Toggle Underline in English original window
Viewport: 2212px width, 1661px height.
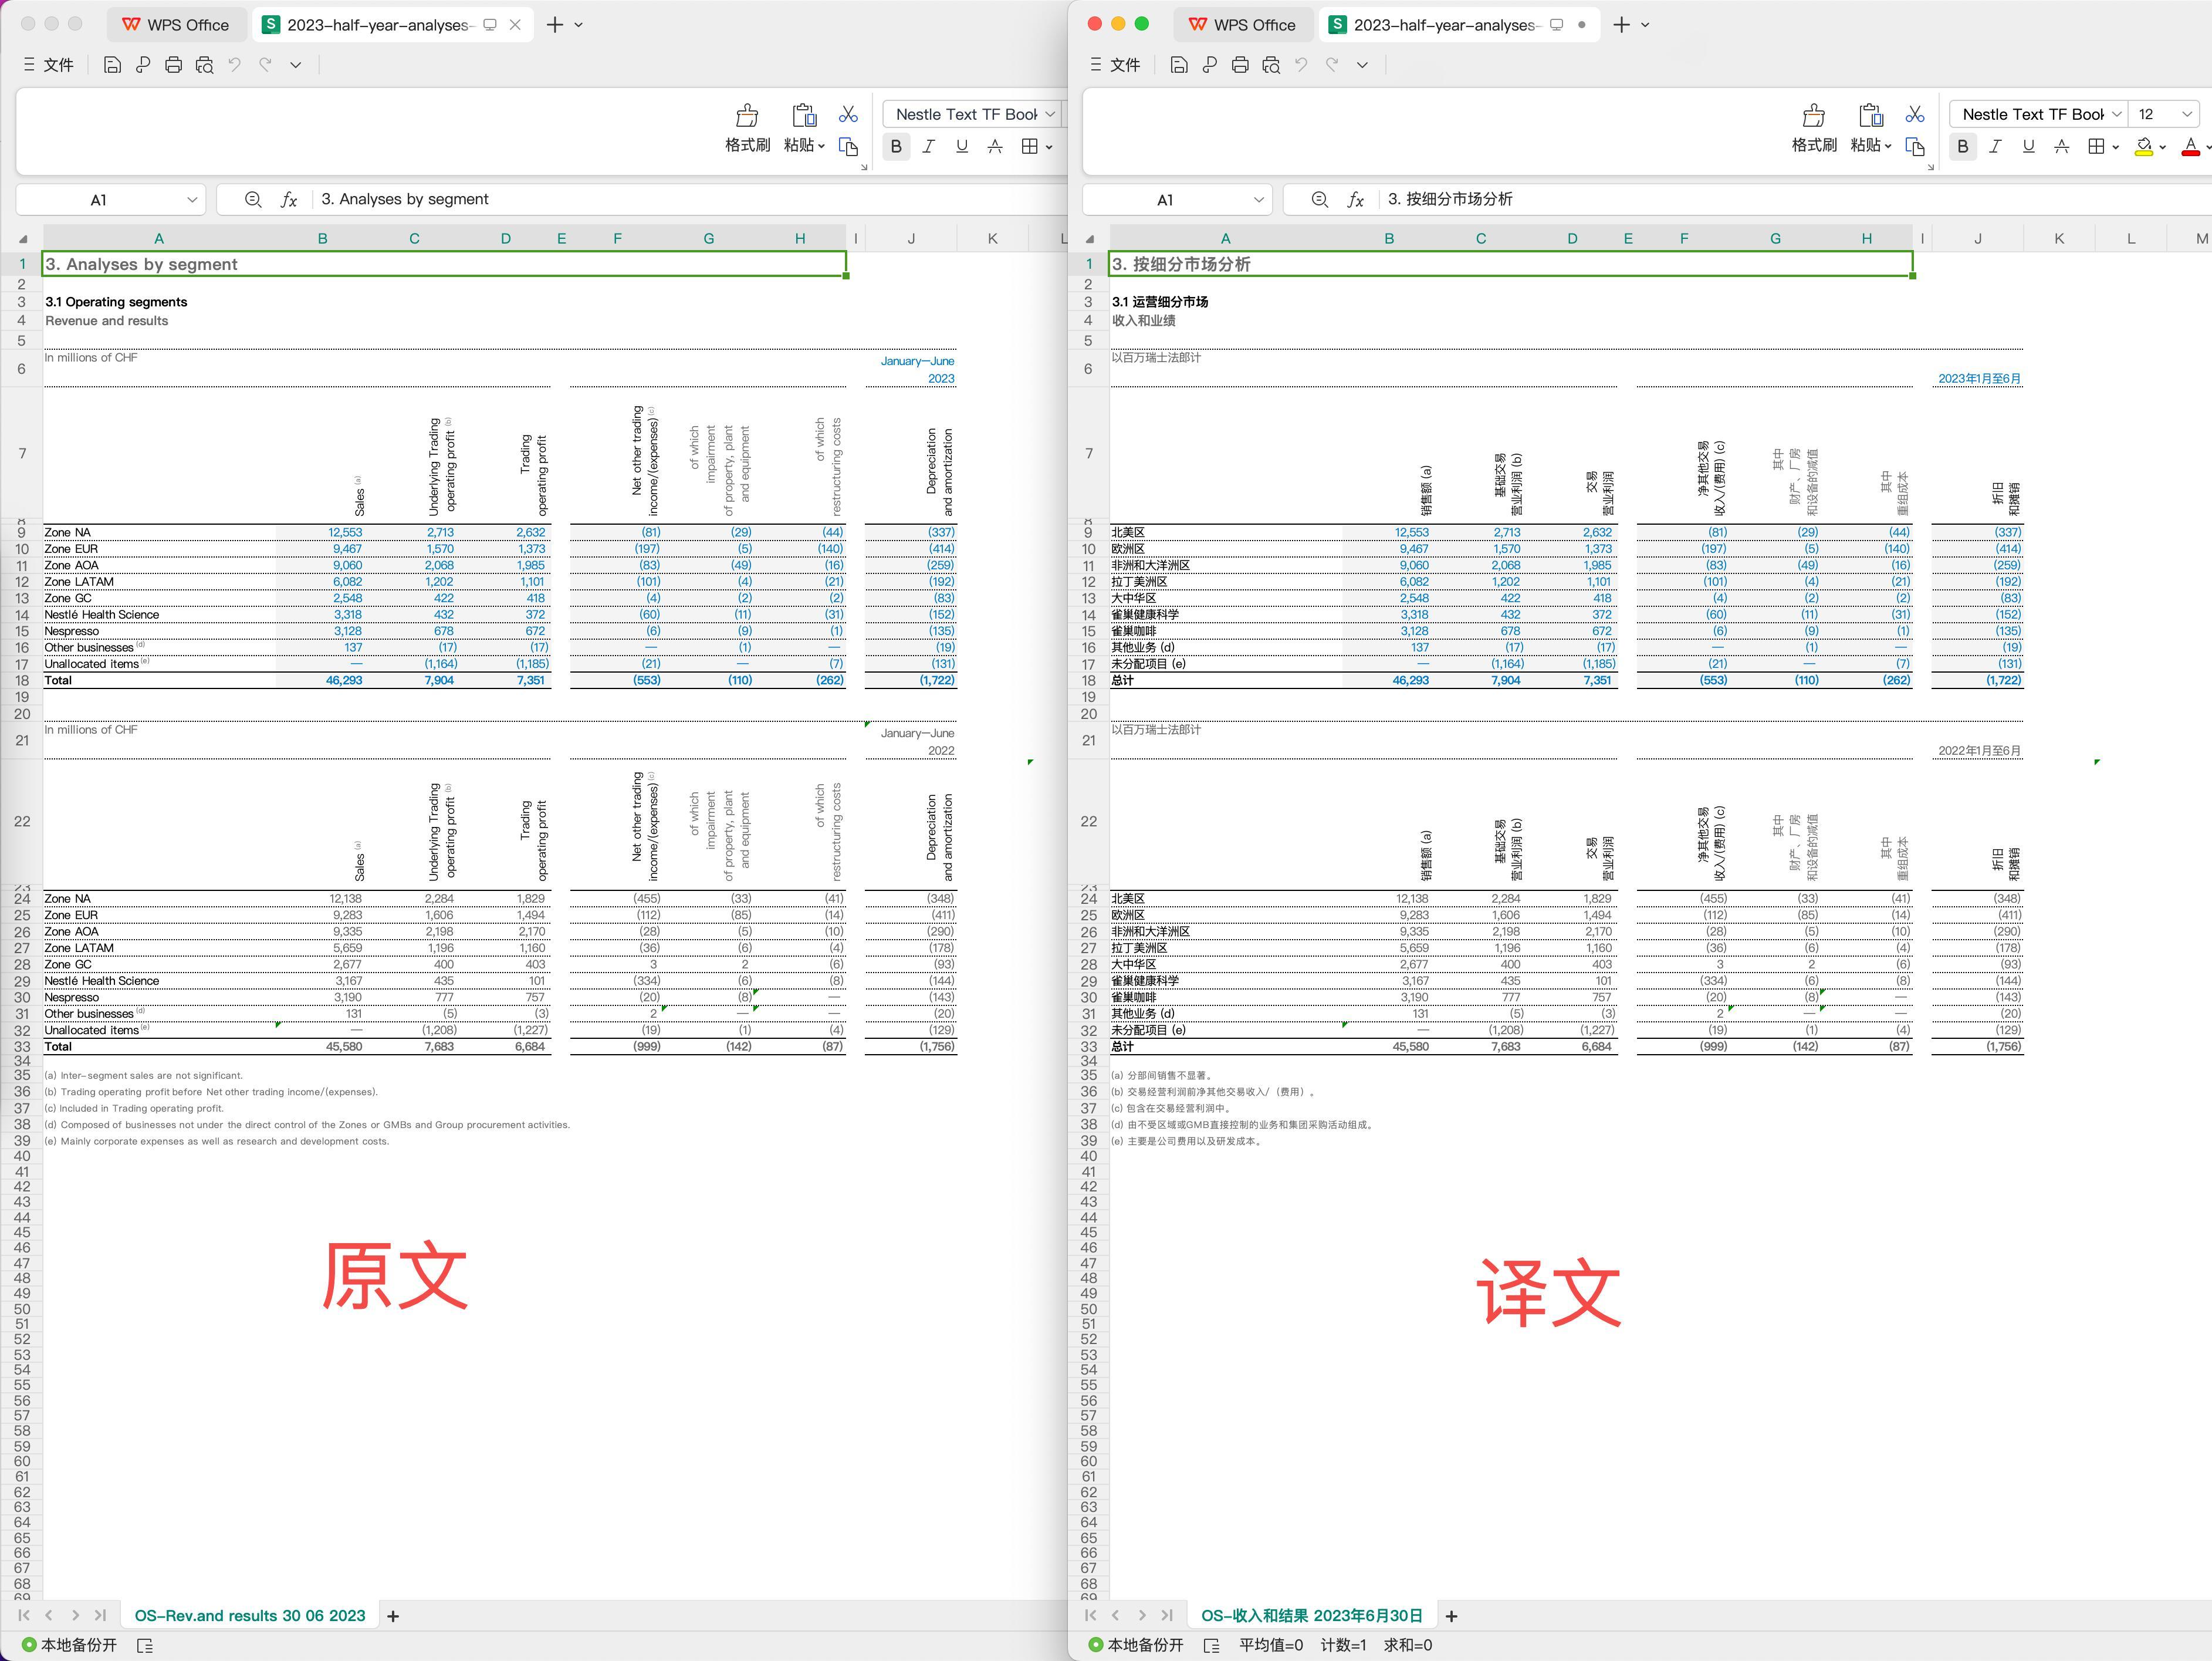click(x=962, y=147)
